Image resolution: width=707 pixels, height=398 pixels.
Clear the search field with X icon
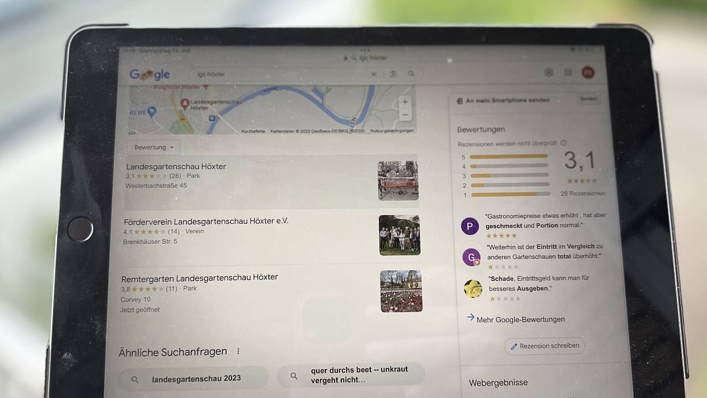point(374,74)
